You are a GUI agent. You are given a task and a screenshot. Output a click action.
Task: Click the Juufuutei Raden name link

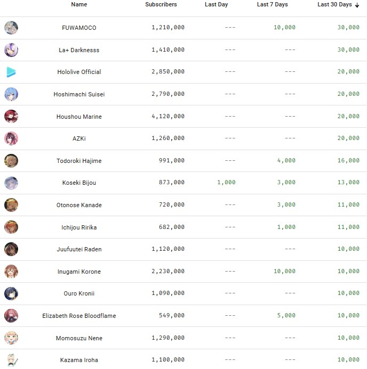pyautogui.click(x=79, y=249)
